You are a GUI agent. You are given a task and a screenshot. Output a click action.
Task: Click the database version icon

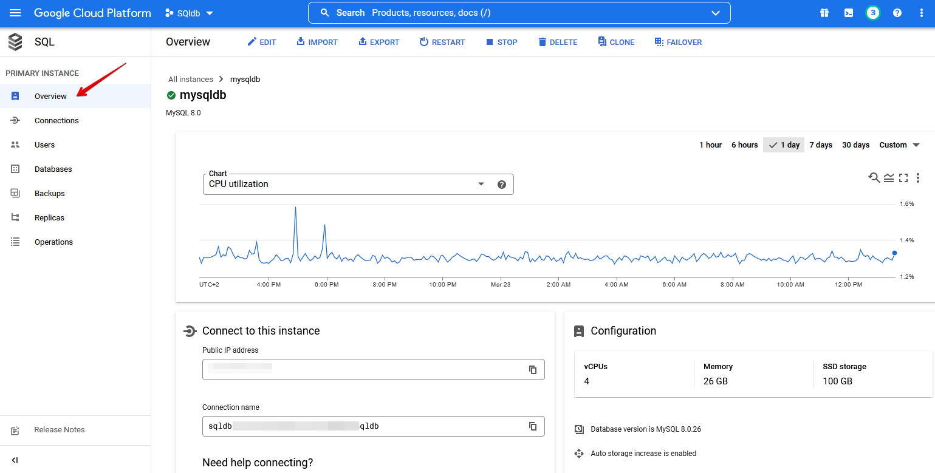(579, 429)
